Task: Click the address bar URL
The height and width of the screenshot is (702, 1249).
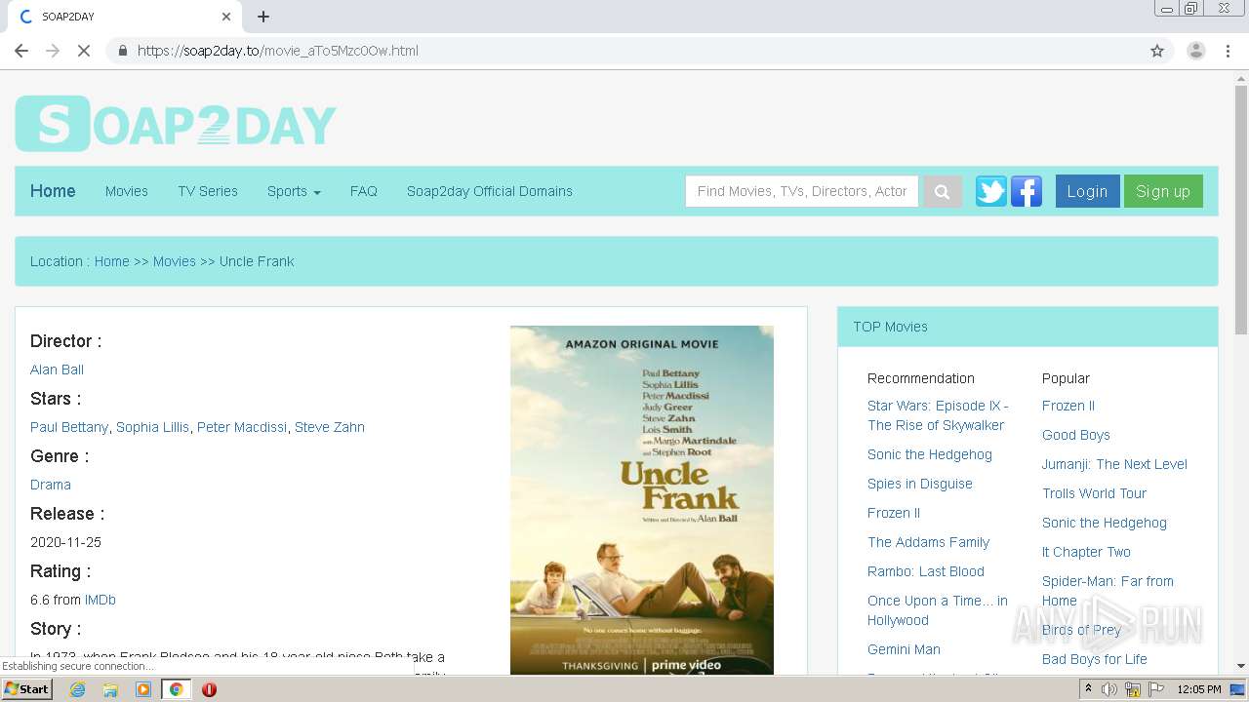Action: pyautogui.click(x=278, y=51)
